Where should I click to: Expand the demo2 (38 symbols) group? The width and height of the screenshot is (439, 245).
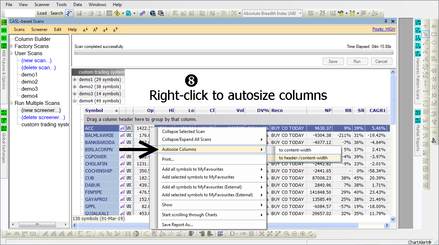[75, 87]
